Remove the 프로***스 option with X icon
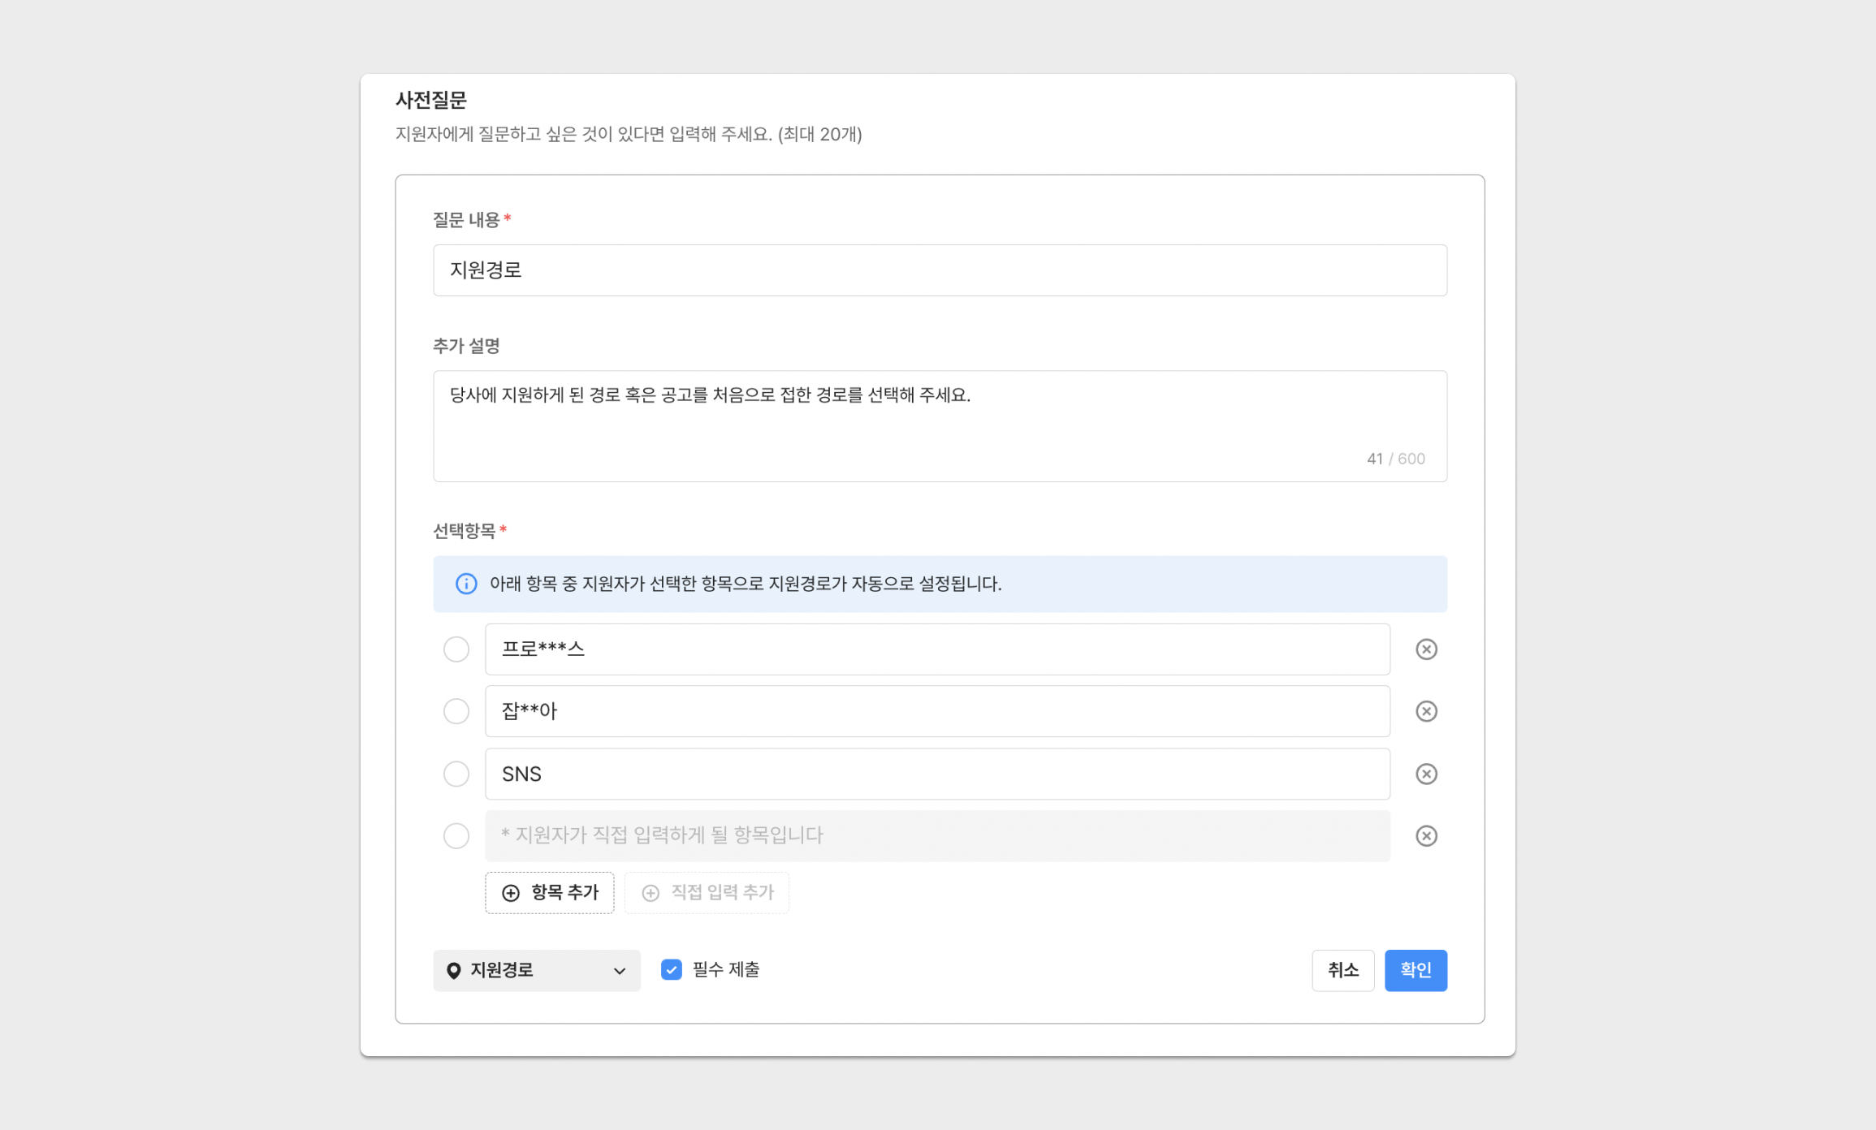Image resolution: width=1876 pixels, height=1130 pixels. click(x=1426, y=649)
